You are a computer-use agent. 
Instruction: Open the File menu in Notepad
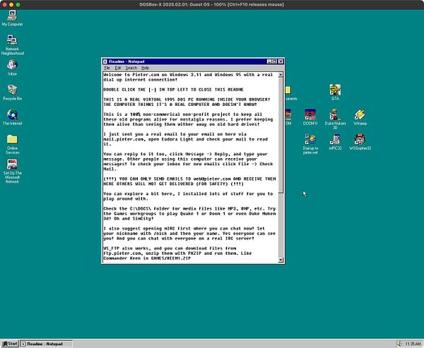[x=107, y=68]
